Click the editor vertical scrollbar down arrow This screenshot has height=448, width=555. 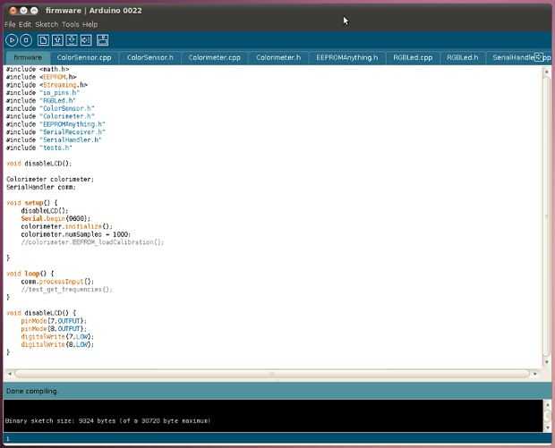[x=546, y=362]
